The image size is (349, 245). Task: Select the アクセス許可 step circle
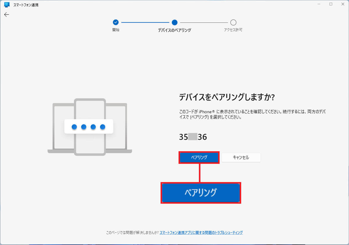233,22
